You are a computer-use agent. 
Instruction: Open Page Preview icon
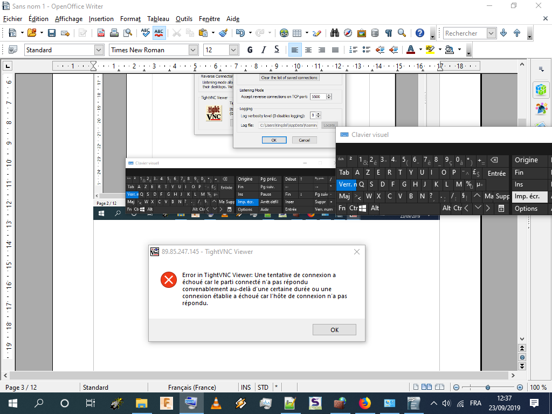coord(128,33)
